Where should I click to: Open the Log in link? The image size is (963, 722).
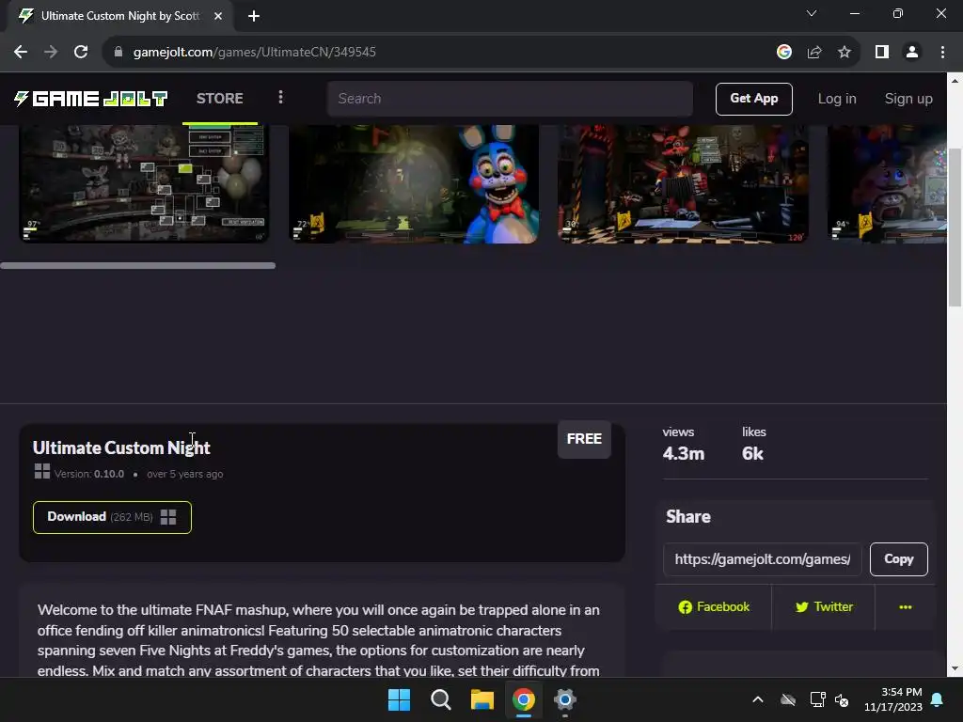(836, 98)
